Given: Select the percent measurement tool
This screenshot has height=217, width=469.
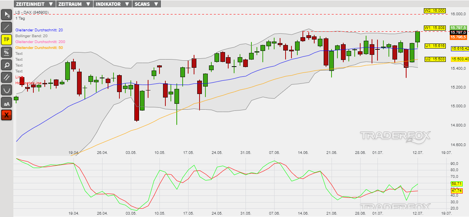Looking at the screenshot, I should [x=7, y=52].
